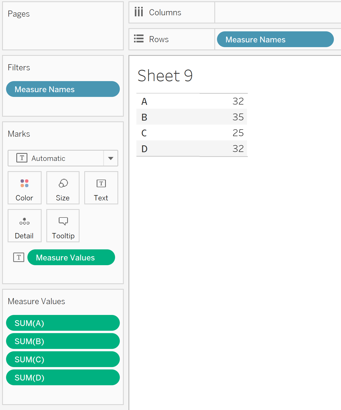Click the SUM(D) measure pill
This screenshot has width=341, height=410.
tap(63, 378)
